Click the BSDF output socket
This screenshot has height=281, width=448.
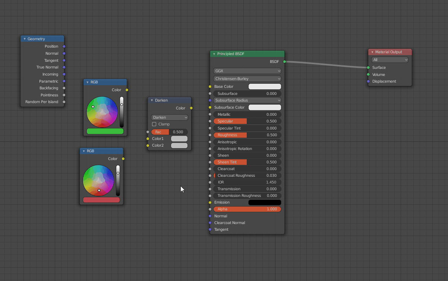click(x=284, y=61)
